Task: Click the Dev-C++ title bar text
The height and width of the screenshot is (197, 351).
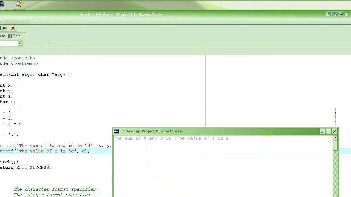Action: coord(121,14)
